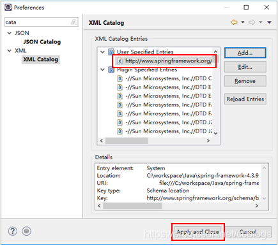The image size is (278, 246).
Task: Clear the filter text eraser icon
Action: tap(73, 22)
